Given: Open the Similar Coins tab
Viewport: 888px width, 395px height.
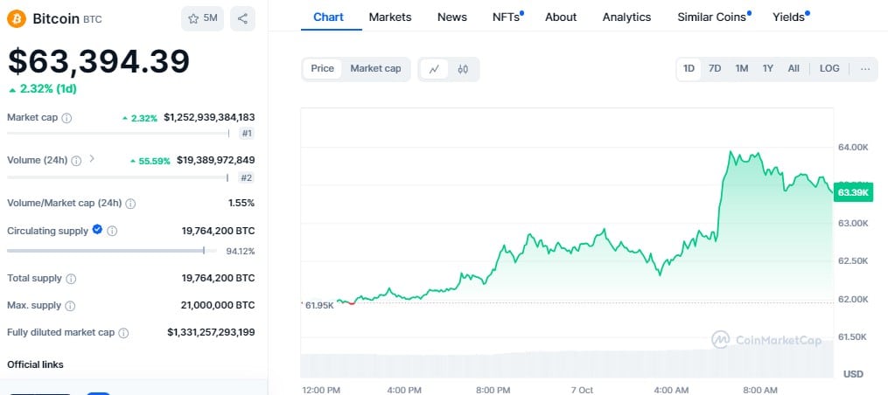Looking at the screenshot, I should pyautogui.click(x=714, y=17).
